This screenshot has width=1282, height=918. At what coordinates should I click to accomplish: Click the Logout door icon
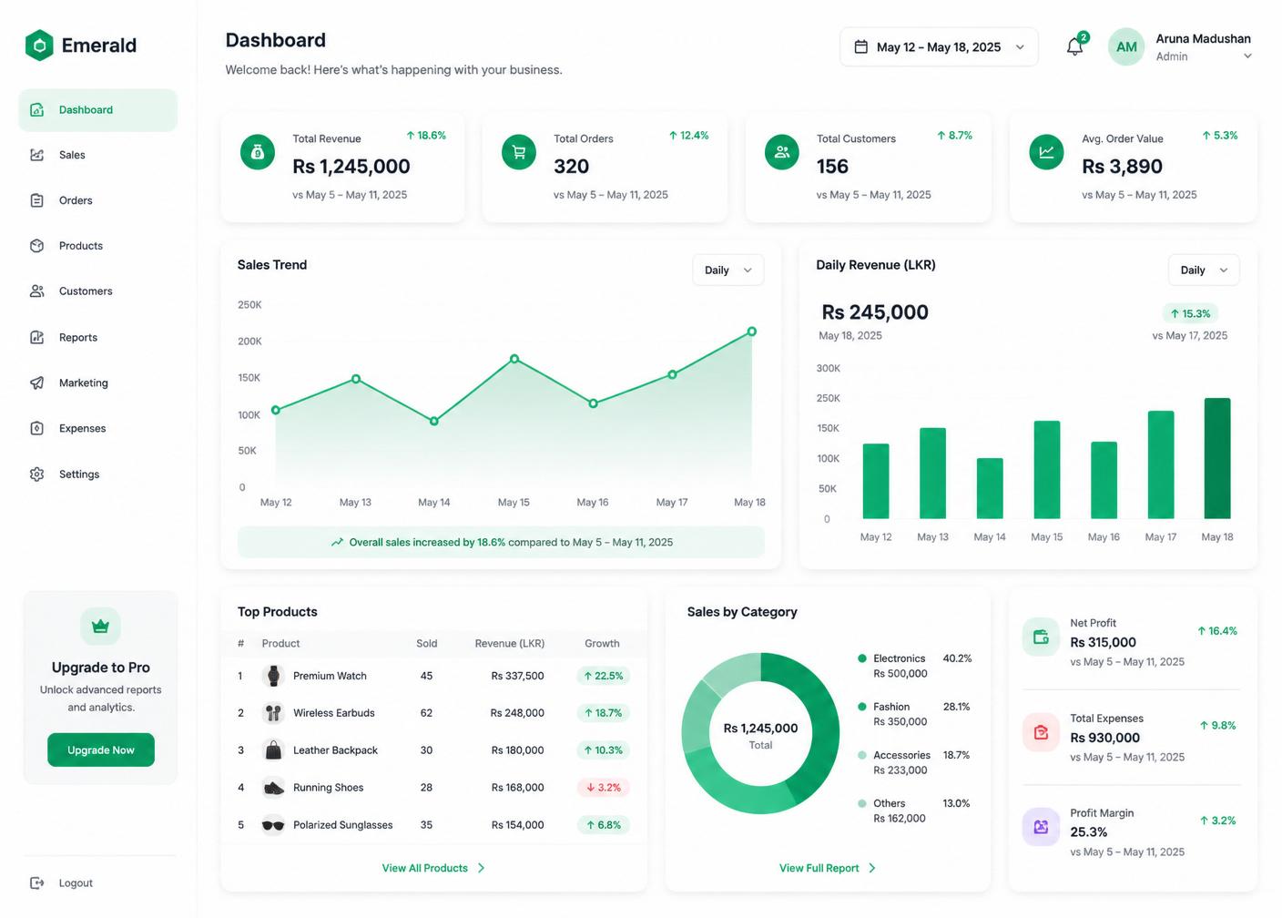click(37, 882)
